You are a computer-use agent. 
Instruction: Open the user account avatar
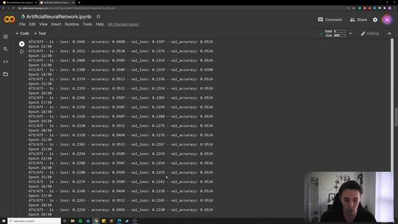[387, 19]
